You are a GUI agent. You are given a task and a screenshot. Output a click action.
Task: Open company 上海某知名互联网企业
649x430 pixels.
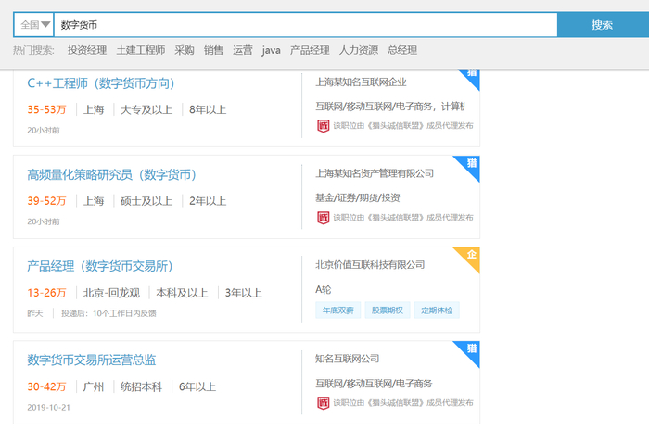point(361,82)
